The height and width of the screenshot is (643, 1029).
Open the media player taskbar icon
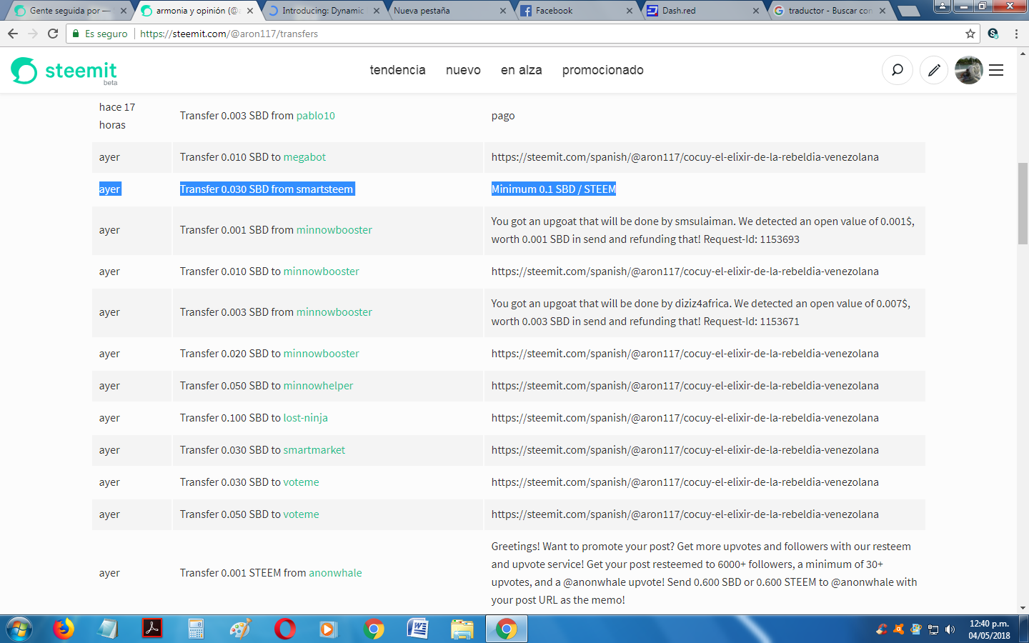pyautogui.click(x=328, y=629)
